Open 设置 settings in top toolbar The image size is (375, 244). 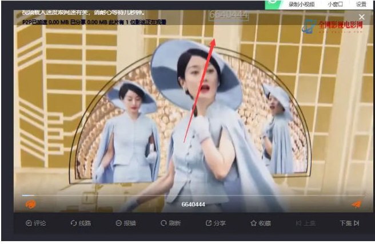(x=361, y=5)
